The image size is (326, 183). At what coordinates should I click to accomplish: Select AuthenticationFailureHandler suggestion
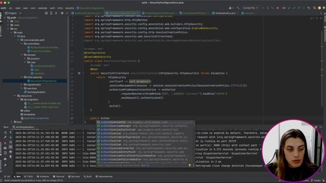[x=146, y=160]
